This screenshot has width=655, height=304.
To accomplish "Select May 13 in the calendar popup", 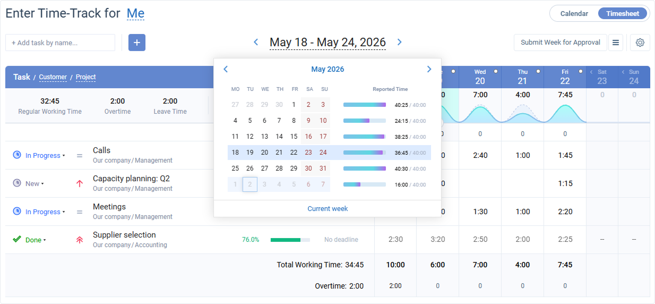I will (x=264, y=137).
